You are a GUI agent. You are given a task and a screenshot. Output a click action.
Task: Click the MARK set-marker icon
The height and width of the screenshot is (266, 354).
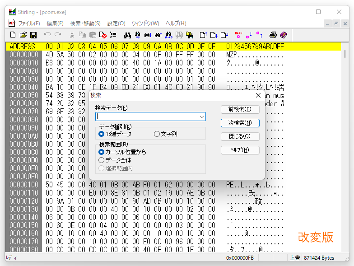(x=238, y=34)
